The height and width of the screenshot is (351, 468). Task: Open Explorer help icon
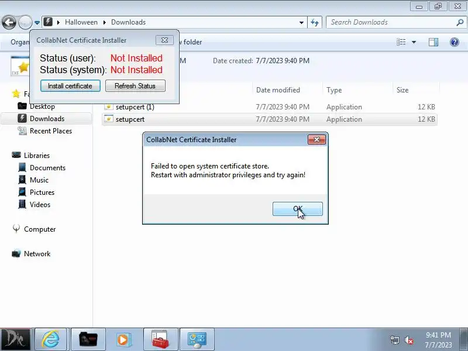[x=455, y=42]
